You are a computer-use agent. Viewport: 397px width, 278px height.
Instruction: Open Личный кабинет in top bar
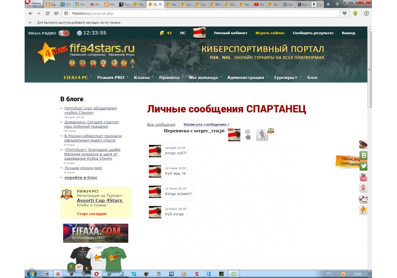click(x=230, y=33)
